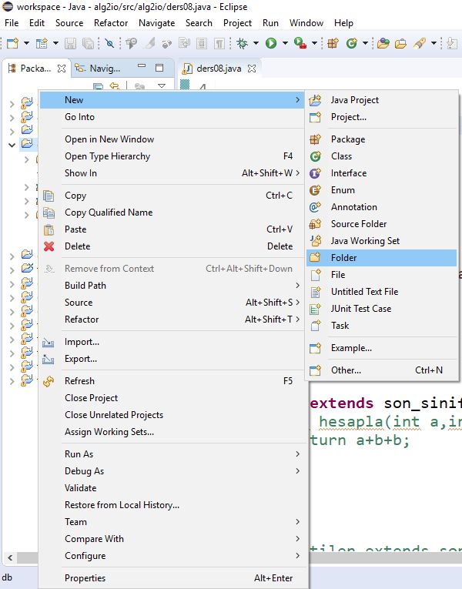Click Open Type Hierarchy in context menu
This screenshot has width=462, height=589.
click(172, 156)
